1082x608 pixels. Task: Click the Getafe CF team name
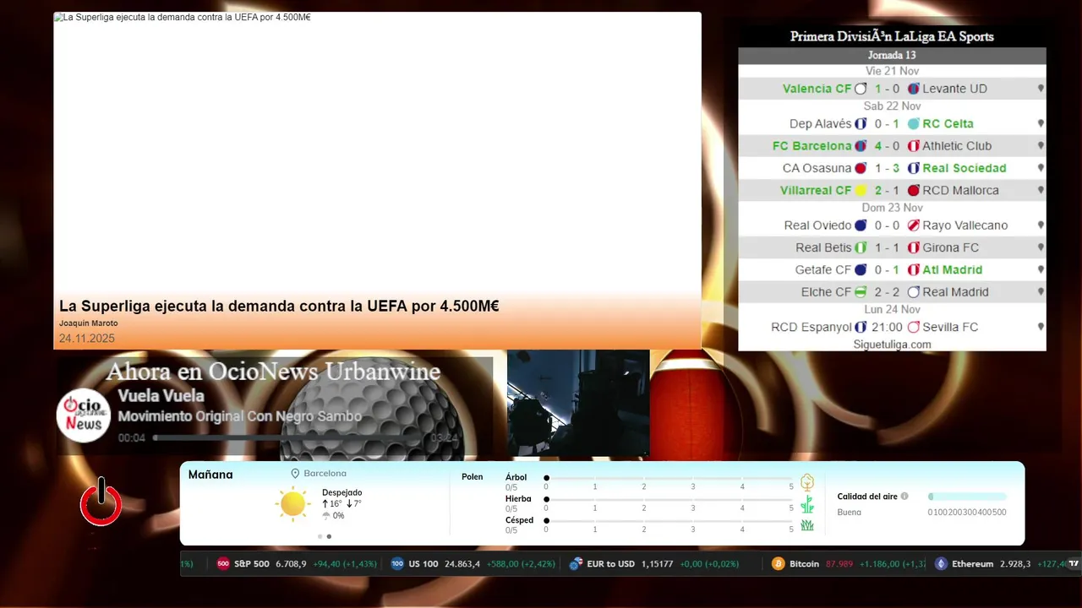(x=823, y=270)
